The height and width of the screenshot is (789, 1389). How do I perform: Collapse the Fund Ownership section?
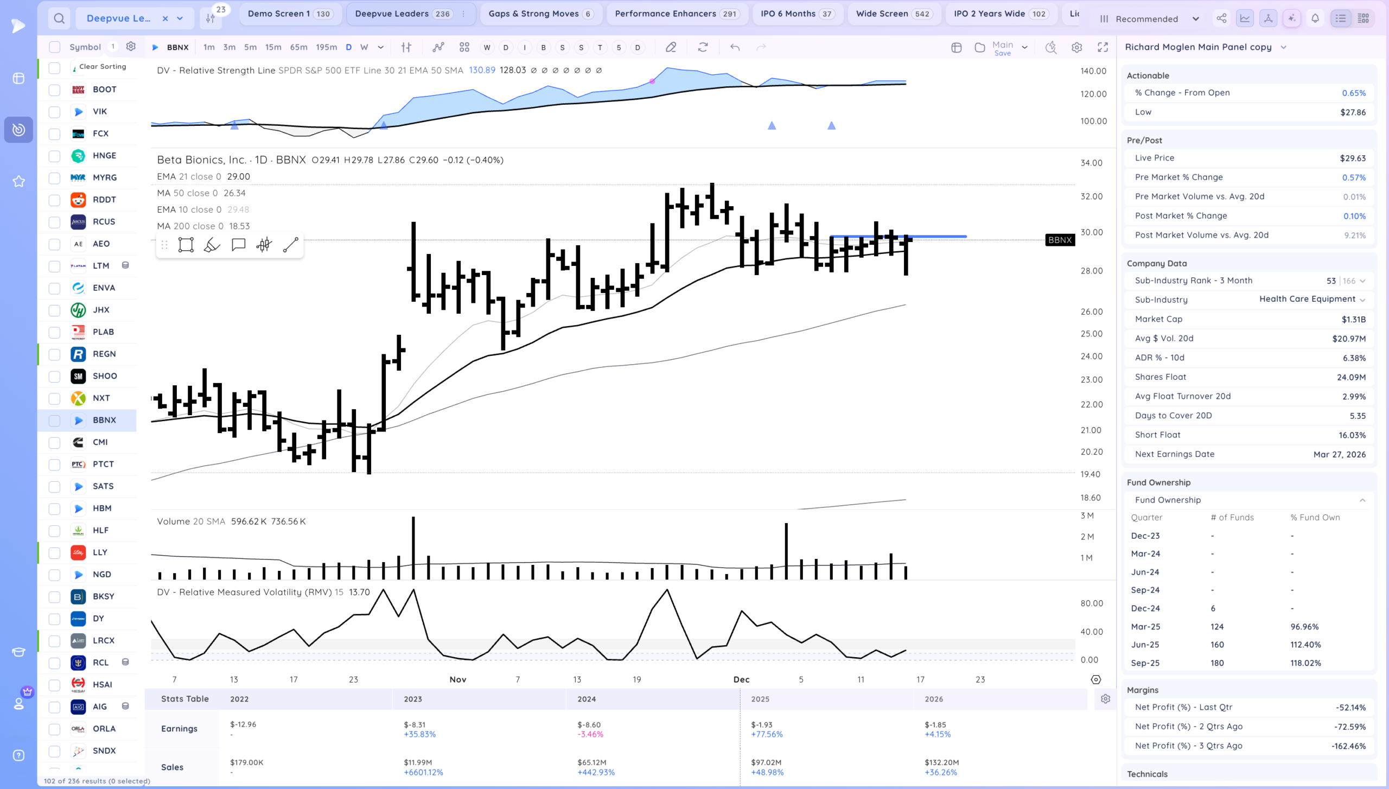1362,500
